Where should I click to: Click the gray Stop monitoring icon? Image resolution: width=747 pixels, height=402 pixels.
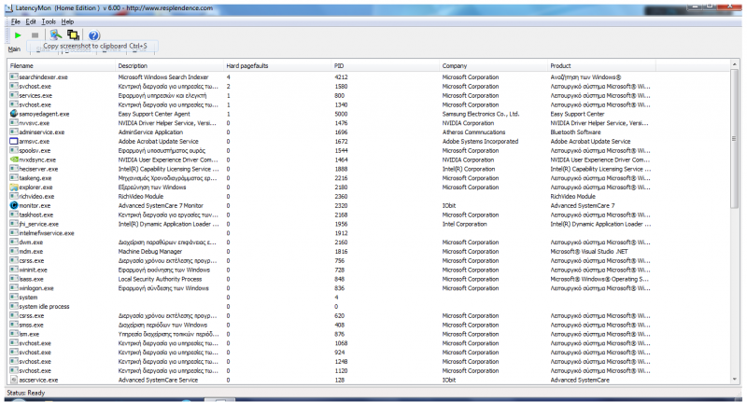point(35,35)
